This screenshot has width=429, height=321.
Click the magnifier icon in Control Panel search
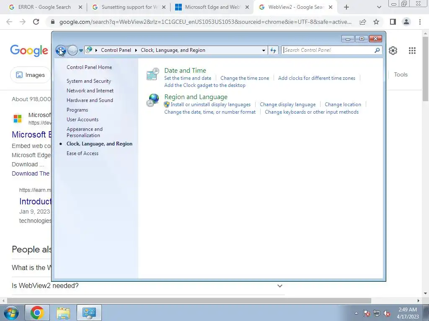click(x=377, y=50)
